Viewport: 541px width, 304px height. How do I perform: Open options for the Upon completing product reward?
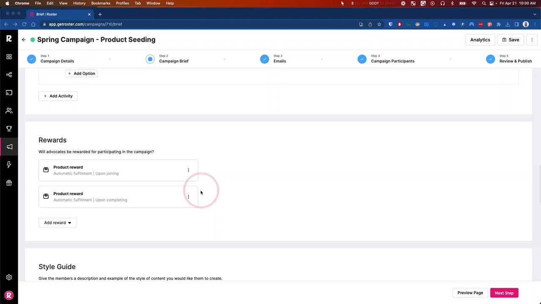click(x=189, y=197)
